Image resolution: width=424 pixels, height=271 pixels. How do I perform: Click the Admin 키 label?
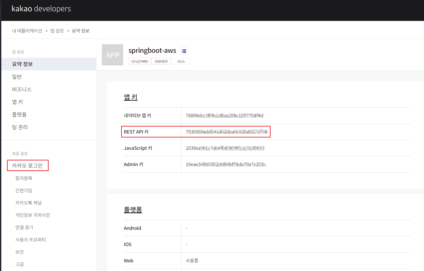(x=133, y=164)
